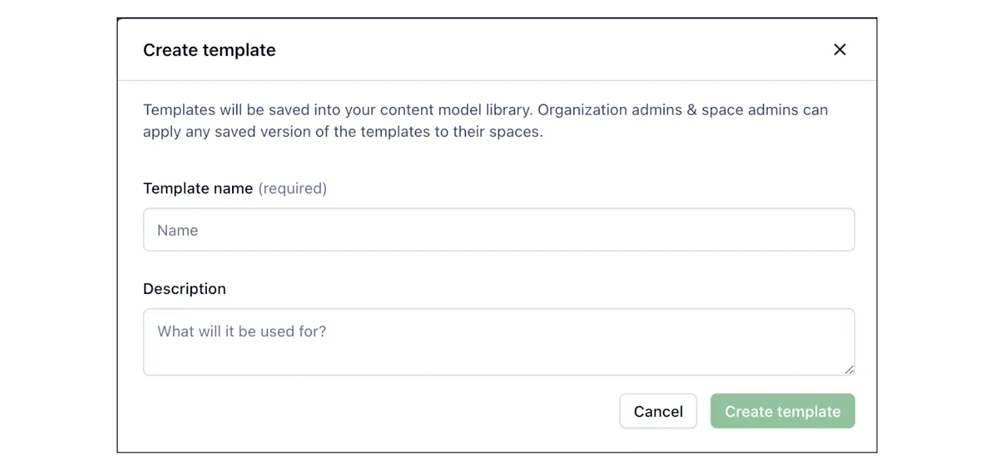Screen dimensions: 982x474
Task: Click empty footer area beside Cancel
Action: click(x=372, y=411)
